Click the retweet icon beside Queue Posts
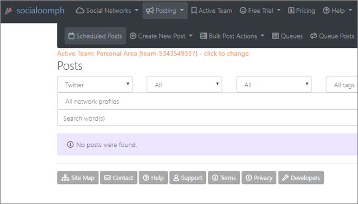 pyautogui.click(x=313, y=36)
